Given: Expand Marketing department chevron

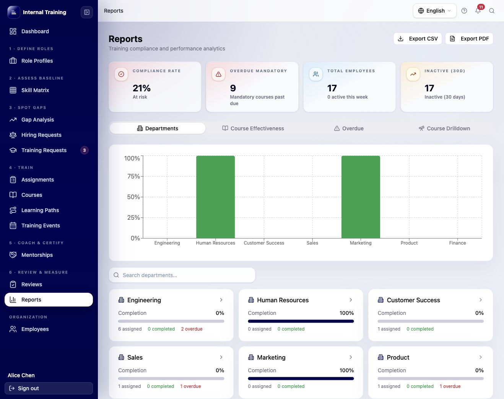Looking at the screenshot, I should coord(351,357).
